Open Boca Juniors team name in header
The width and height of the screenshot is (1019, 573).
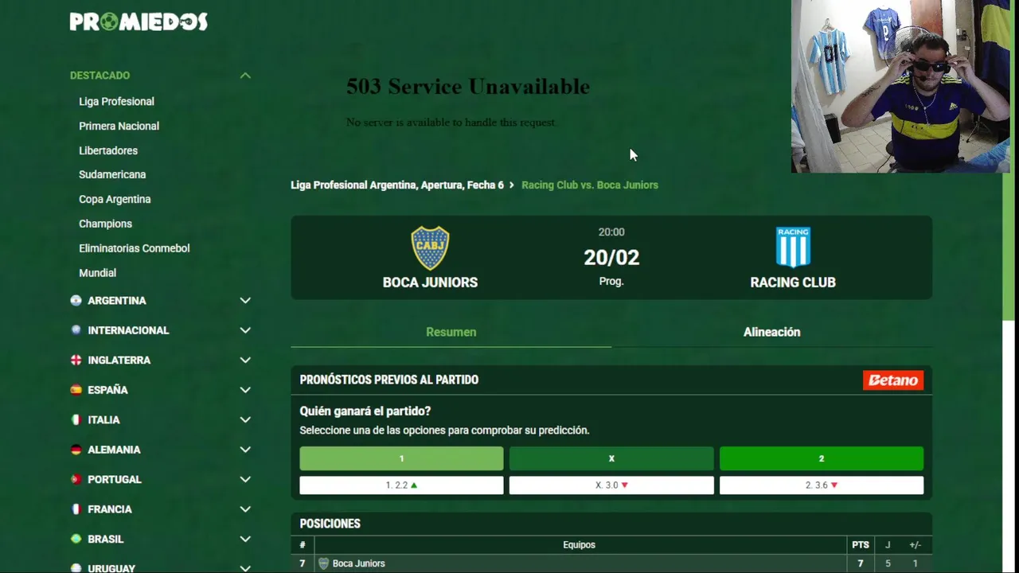tap(430, 283)
